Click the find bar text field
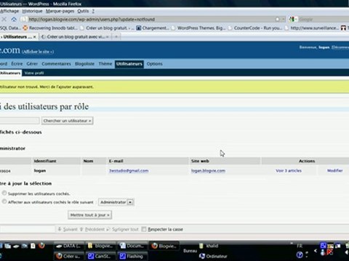Image resolution: width=349 pixels, height=261 pixels. [27, 229]
